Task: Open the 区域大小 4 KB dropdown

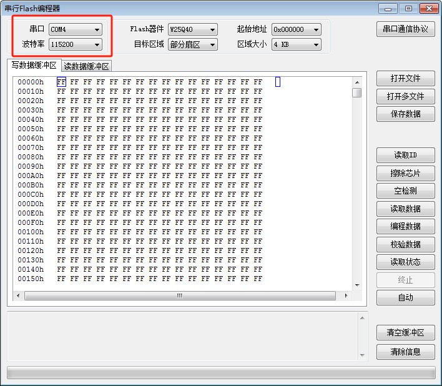Action: [x=297, y=44]
